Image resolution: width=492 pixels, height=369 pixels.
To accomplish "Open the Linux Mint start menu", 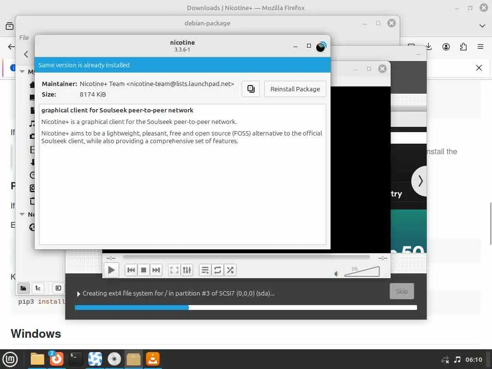I will 10,359.
